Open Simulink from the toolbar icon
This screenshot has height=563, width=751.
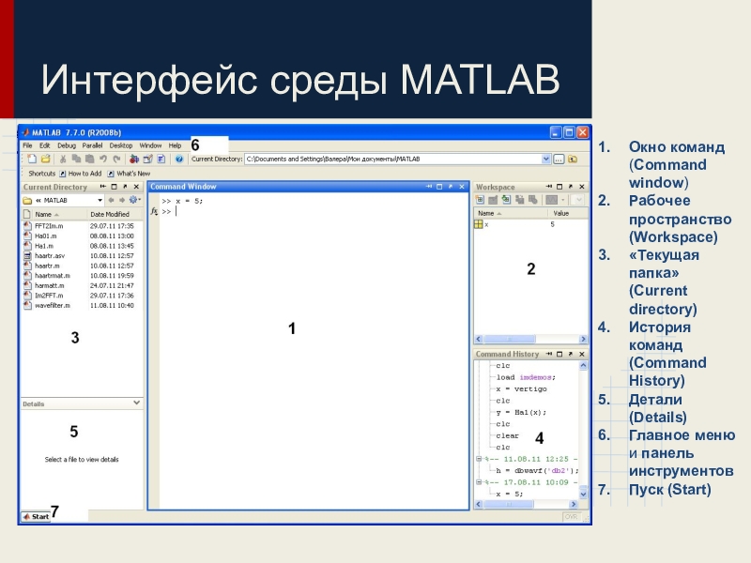tap(134, 159)
